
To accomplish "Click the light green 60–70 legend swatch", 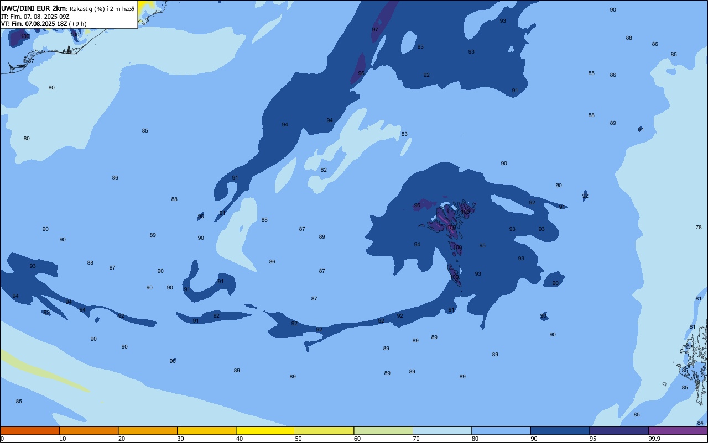I will (383, 430).
